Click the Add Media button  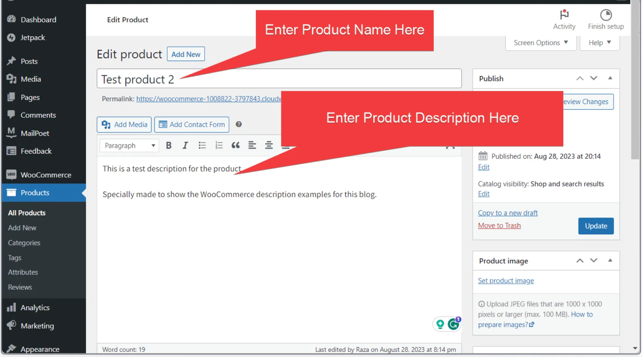coord(124,125)
